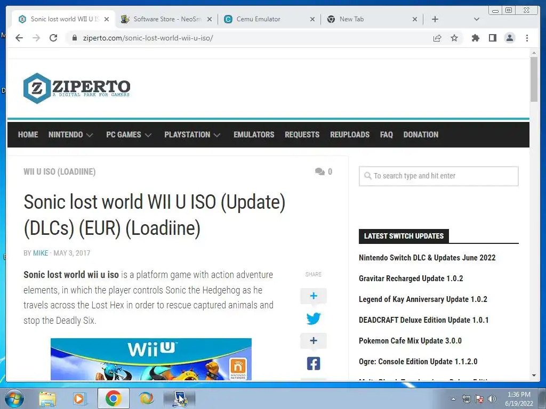Open the HOME menu item

(x=28, y=135)
